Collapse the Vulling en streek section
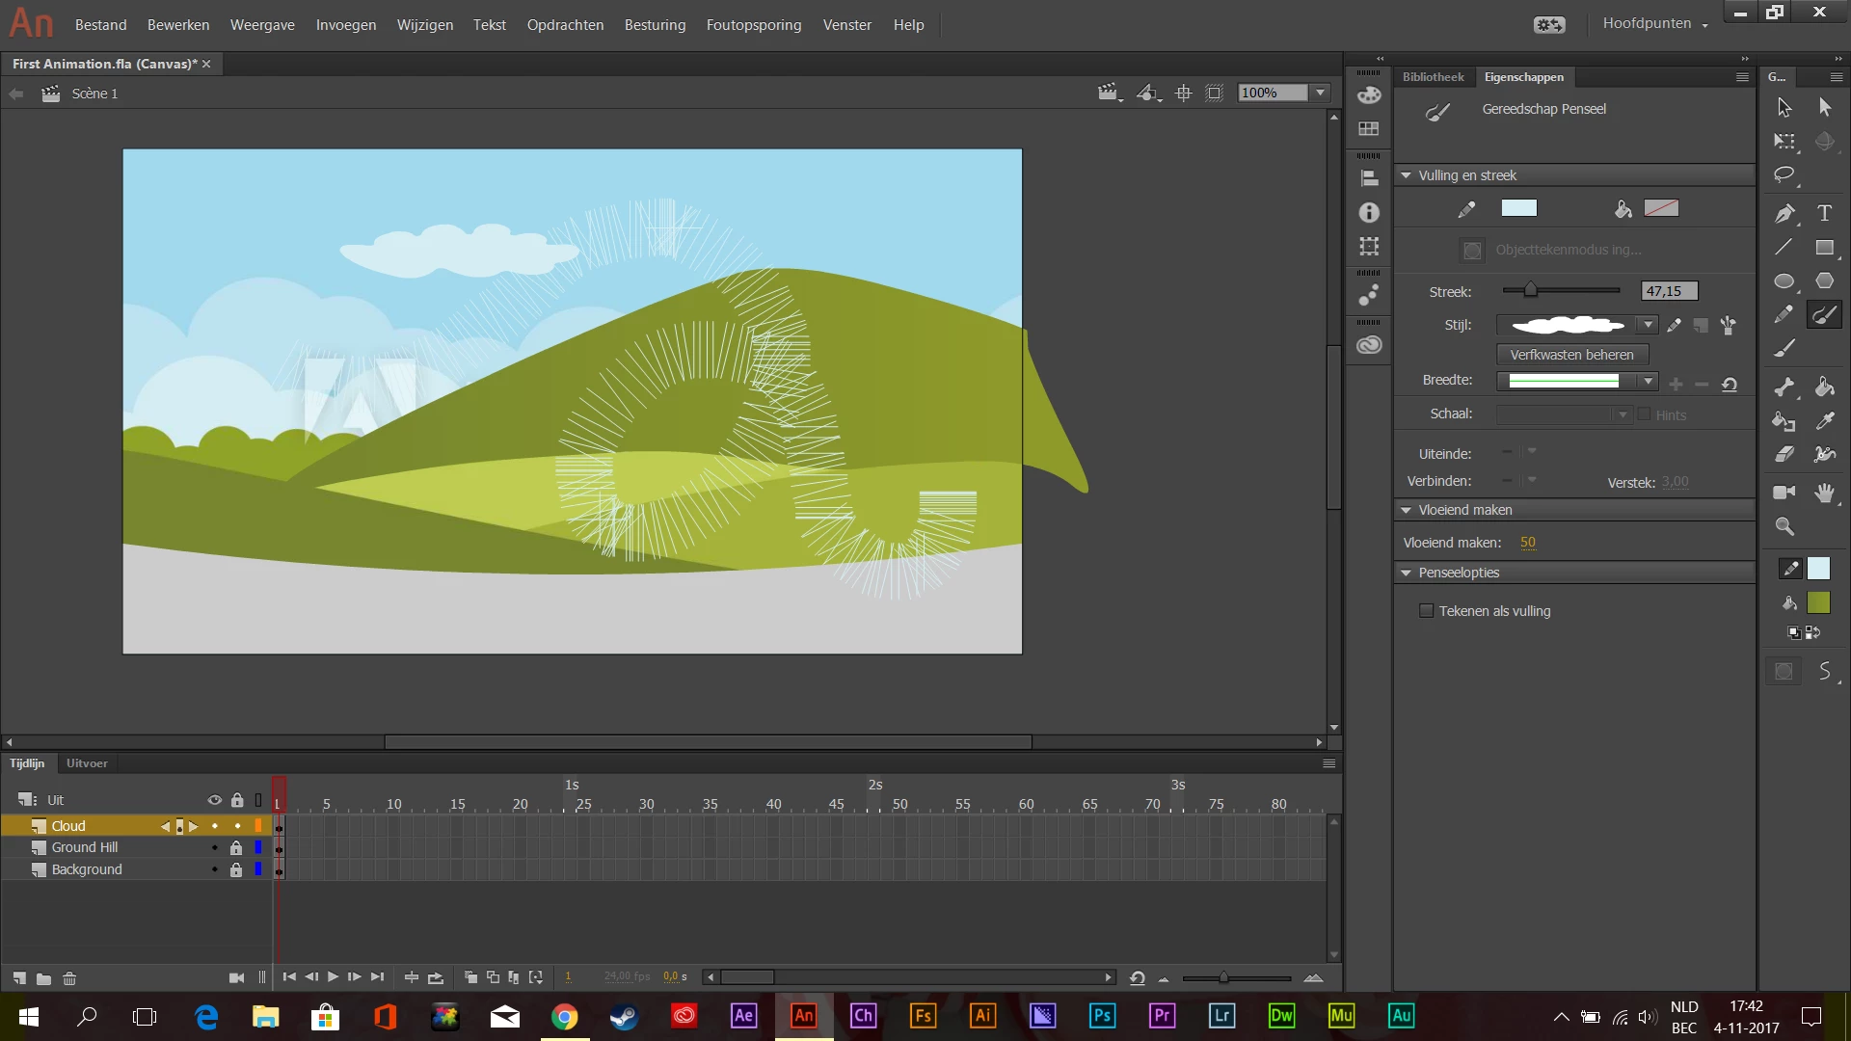The height and width of the screenshot is (1041, 1851). tap(1407, 175)
